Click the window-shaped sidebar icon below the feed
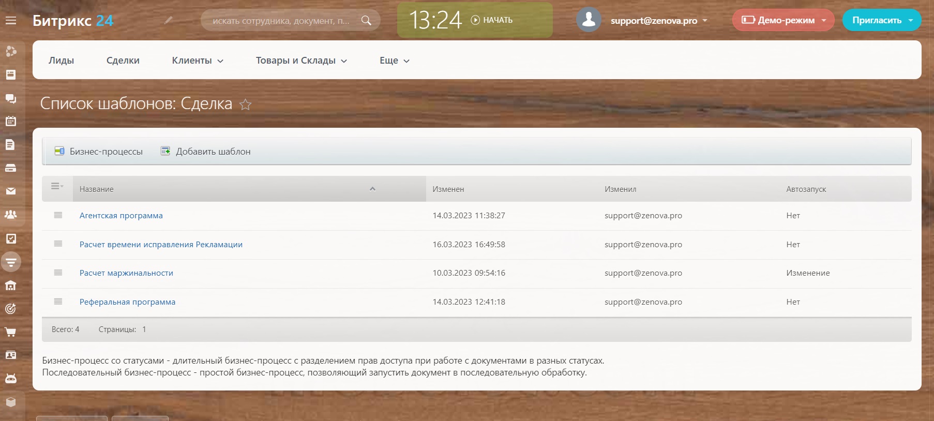Screen dimensions: 934x421 (11, 74)
